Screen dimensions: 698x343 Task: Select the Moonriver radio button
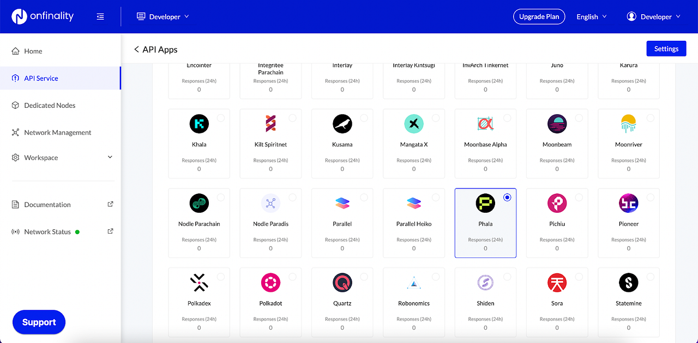point(651,118)
